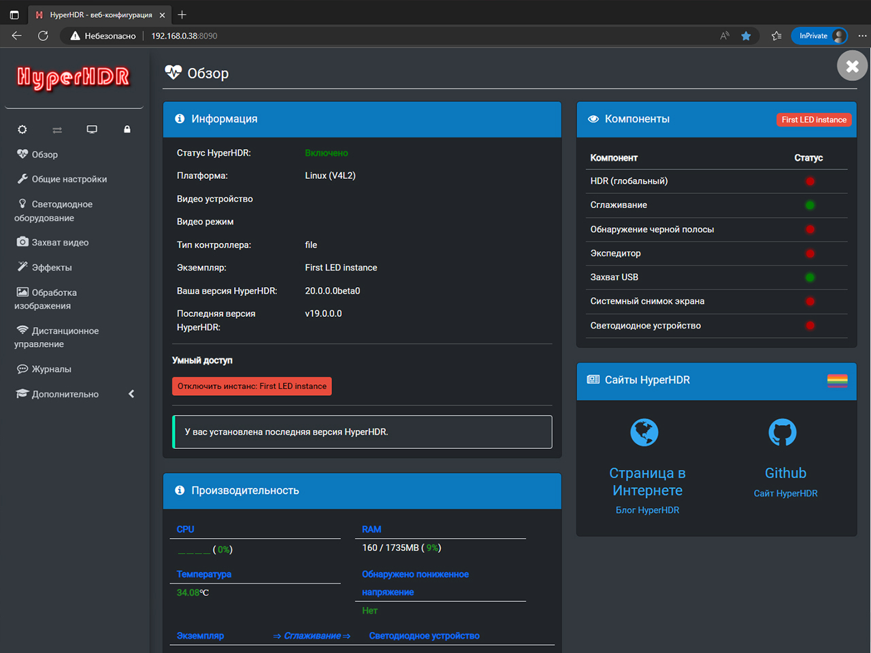Click Системный снимок экрана status dot

point(810,301)
